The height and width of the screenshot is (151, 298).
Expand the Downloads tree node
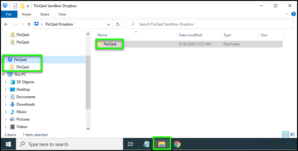(x=6, y=104)
